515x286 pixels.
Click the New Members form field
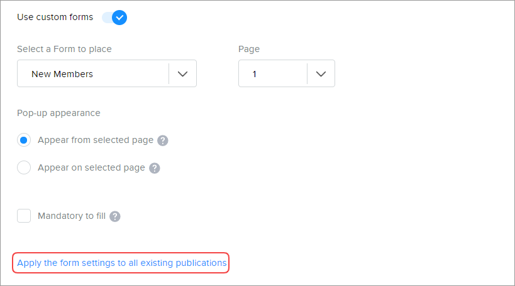[x=93, y=73]
